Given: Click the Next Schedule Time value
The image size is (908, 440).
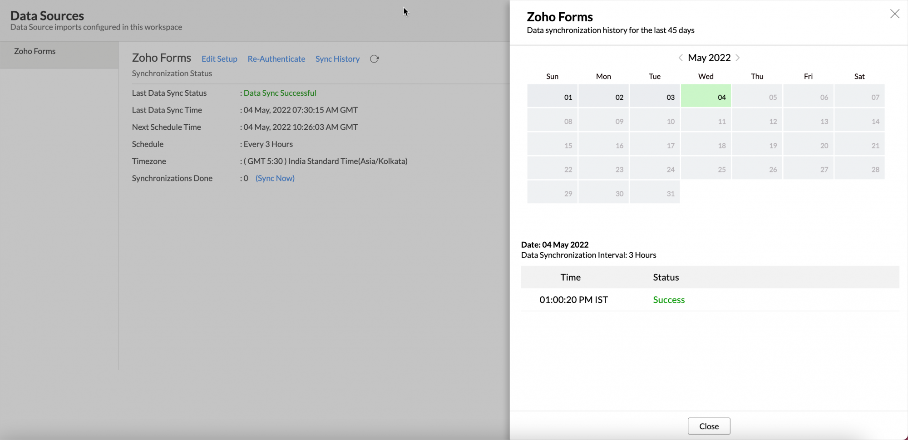Looking at the screenshot, I should 301,127.
